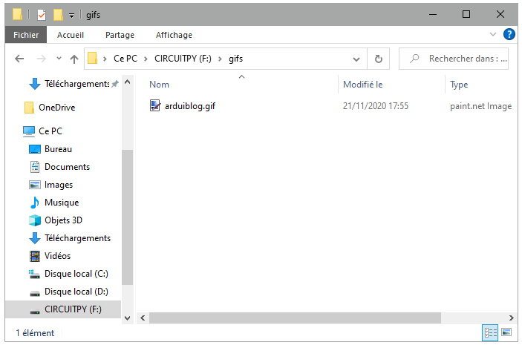Image resolution: width=522 pixels, height=345 pixels.
Task: Sort by the Nom column header
Action: coord(159,85)
